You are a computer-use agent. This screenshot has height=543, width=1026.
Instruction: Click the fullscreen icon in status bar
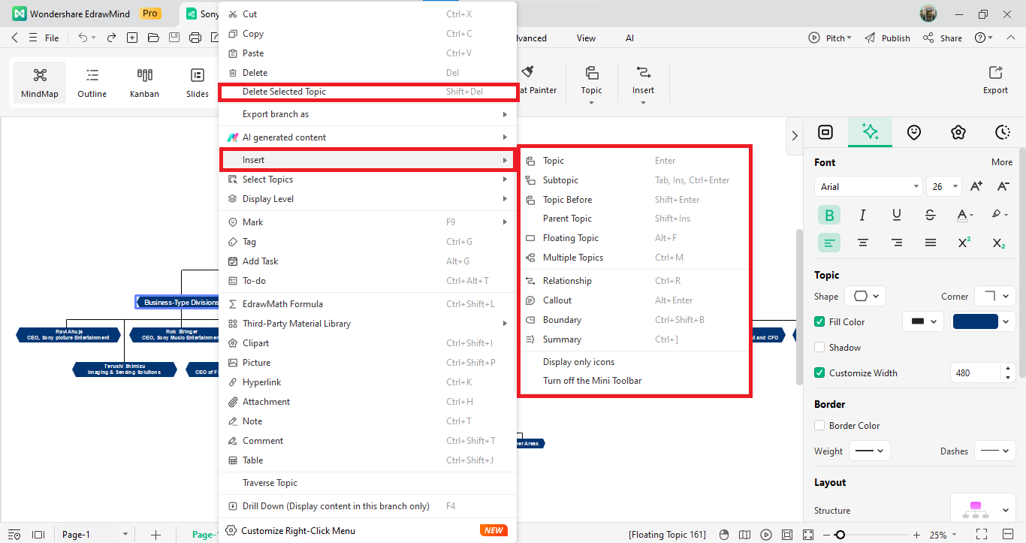(x=982, y=535)
